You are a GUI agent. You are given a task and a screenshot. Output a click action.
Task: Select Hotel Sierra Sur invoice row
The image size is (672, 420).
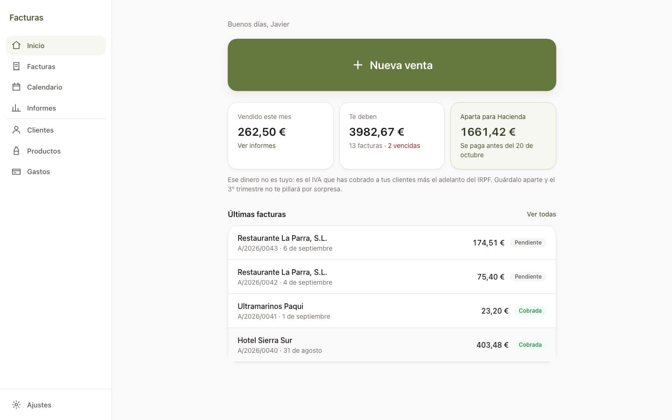(392, 345)
